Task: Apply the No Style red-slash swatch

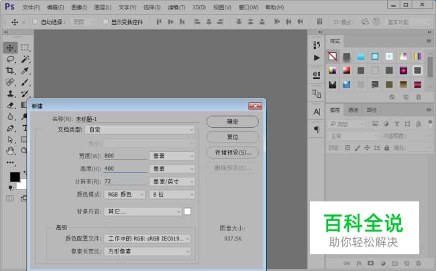Action: [333, 56]
